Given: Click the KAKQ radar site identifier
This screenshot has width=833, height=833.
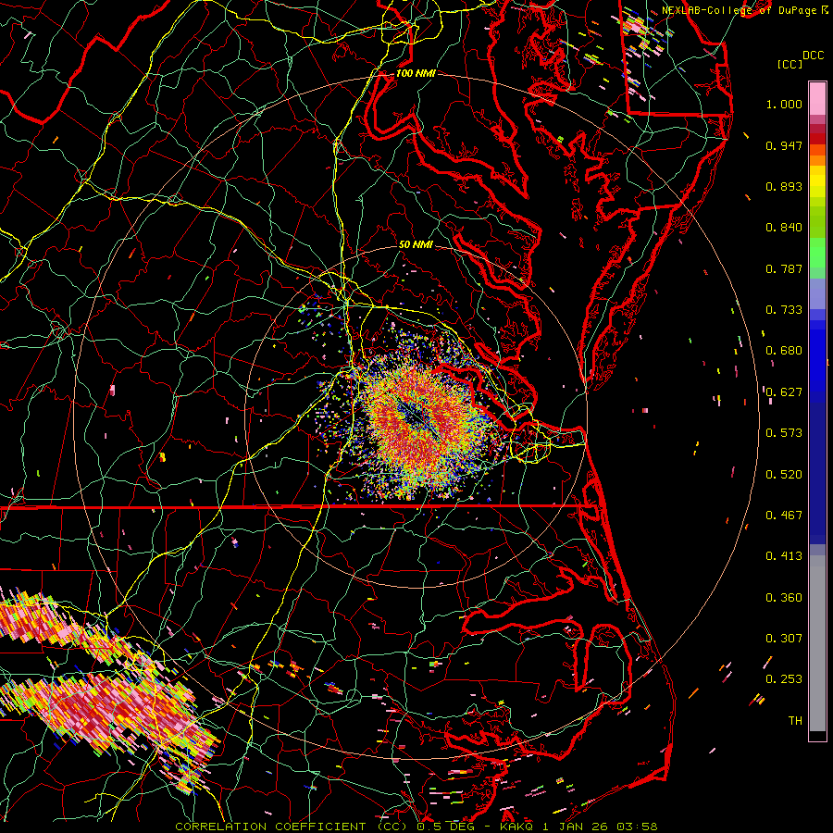Looking at the screenshot, I should (518, 827).
